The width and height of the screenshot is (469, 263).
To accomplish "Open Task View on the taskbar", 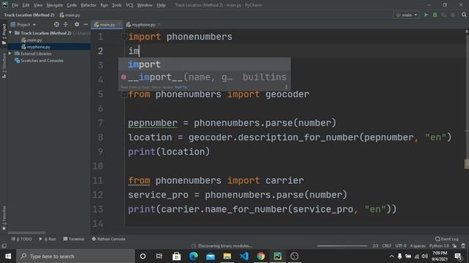I will pos(159,256).
